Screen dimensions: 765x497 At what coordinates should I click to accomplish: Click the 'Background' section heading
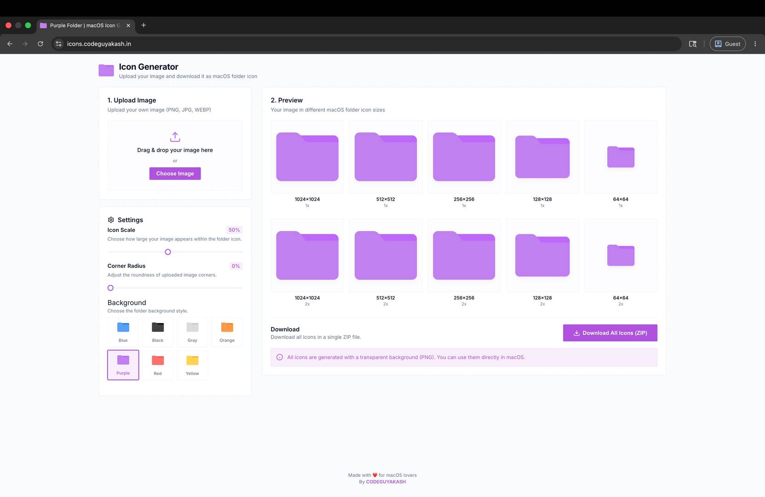point(127,303)
